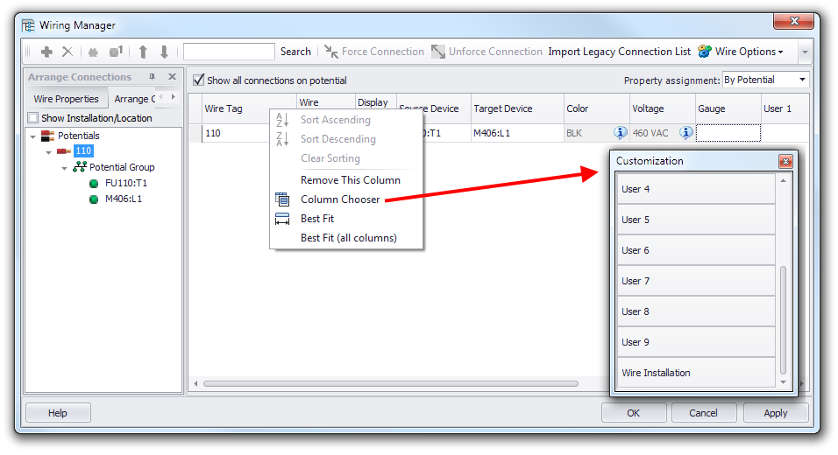Image resolution: width=838 pixels, height=455 pixels.
Task: Click the tab scroll left arrow
Action: coord(161,96)
